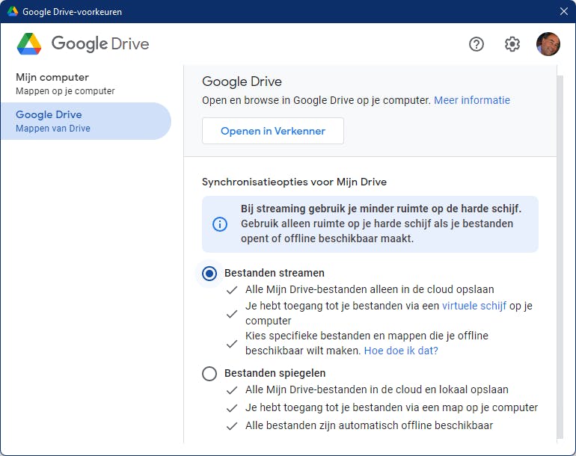Viewport: 576px width, 456px height.
Task: Click checkmark beside cloud-only storage line
Action: pyautogui.click(x=232, y=289)
